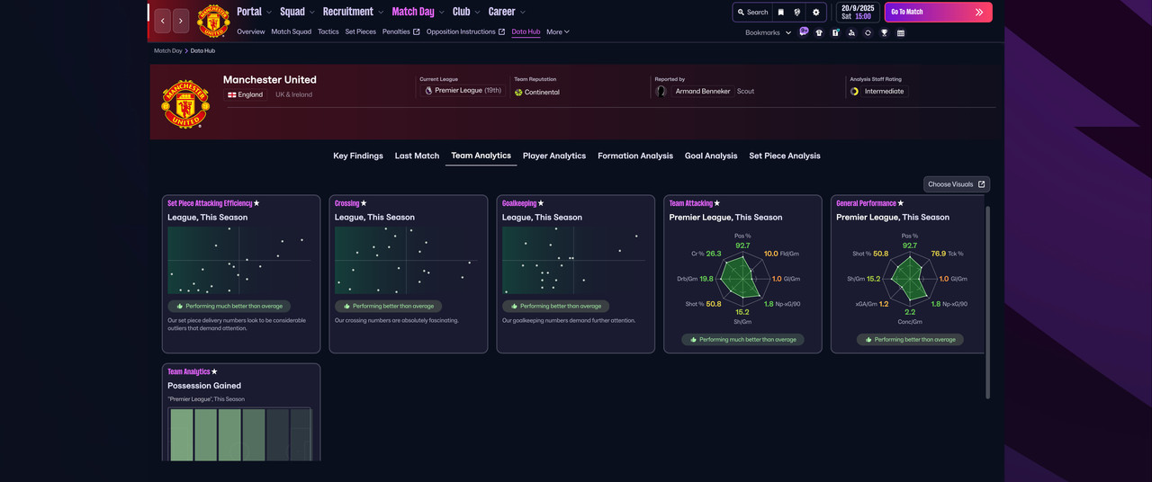Click the shirt icon in bookmarks bar

coord(819,32)
